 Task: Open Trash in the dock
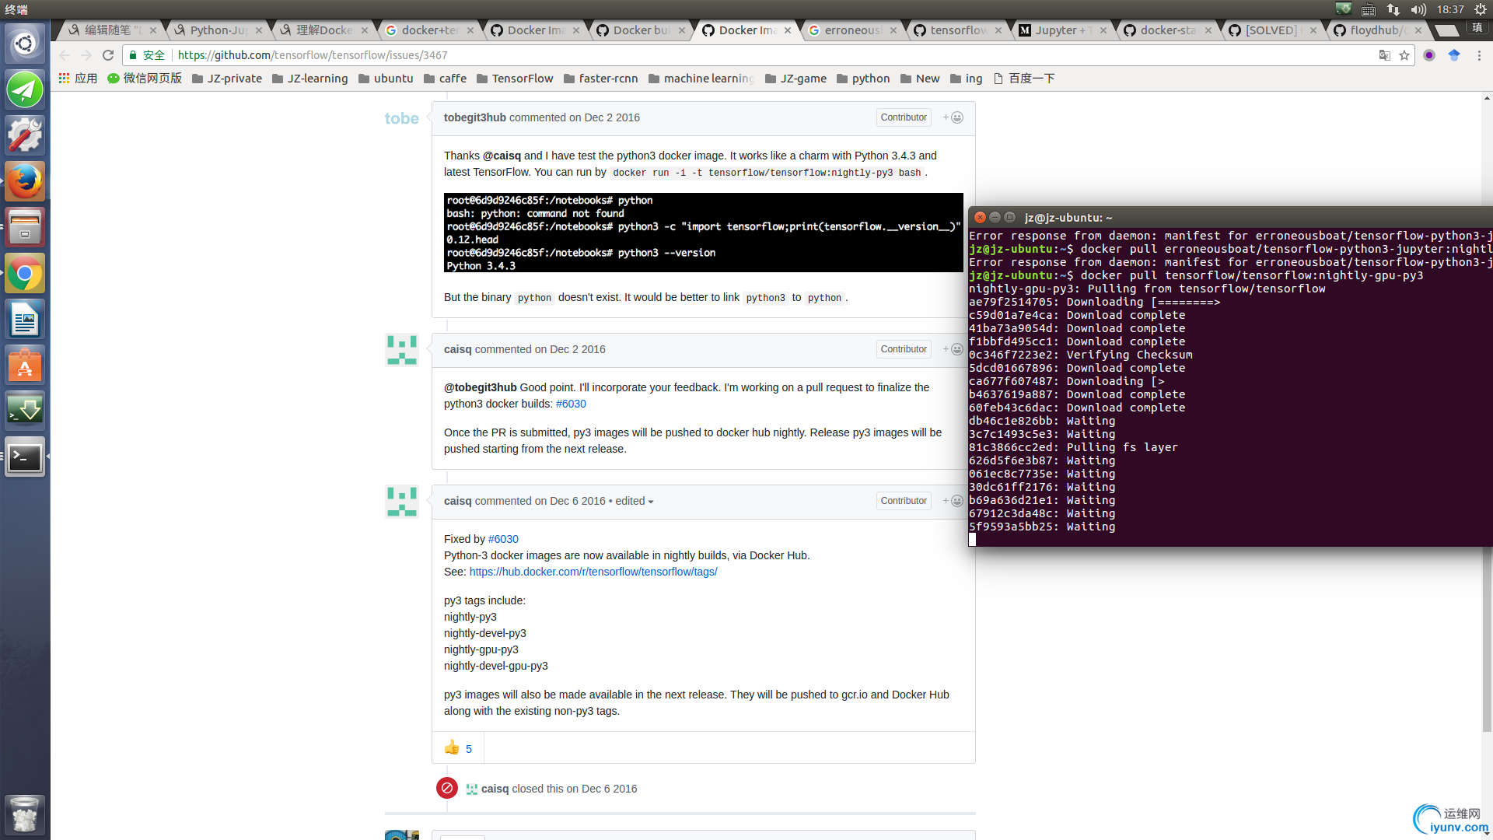pos(25,814)
